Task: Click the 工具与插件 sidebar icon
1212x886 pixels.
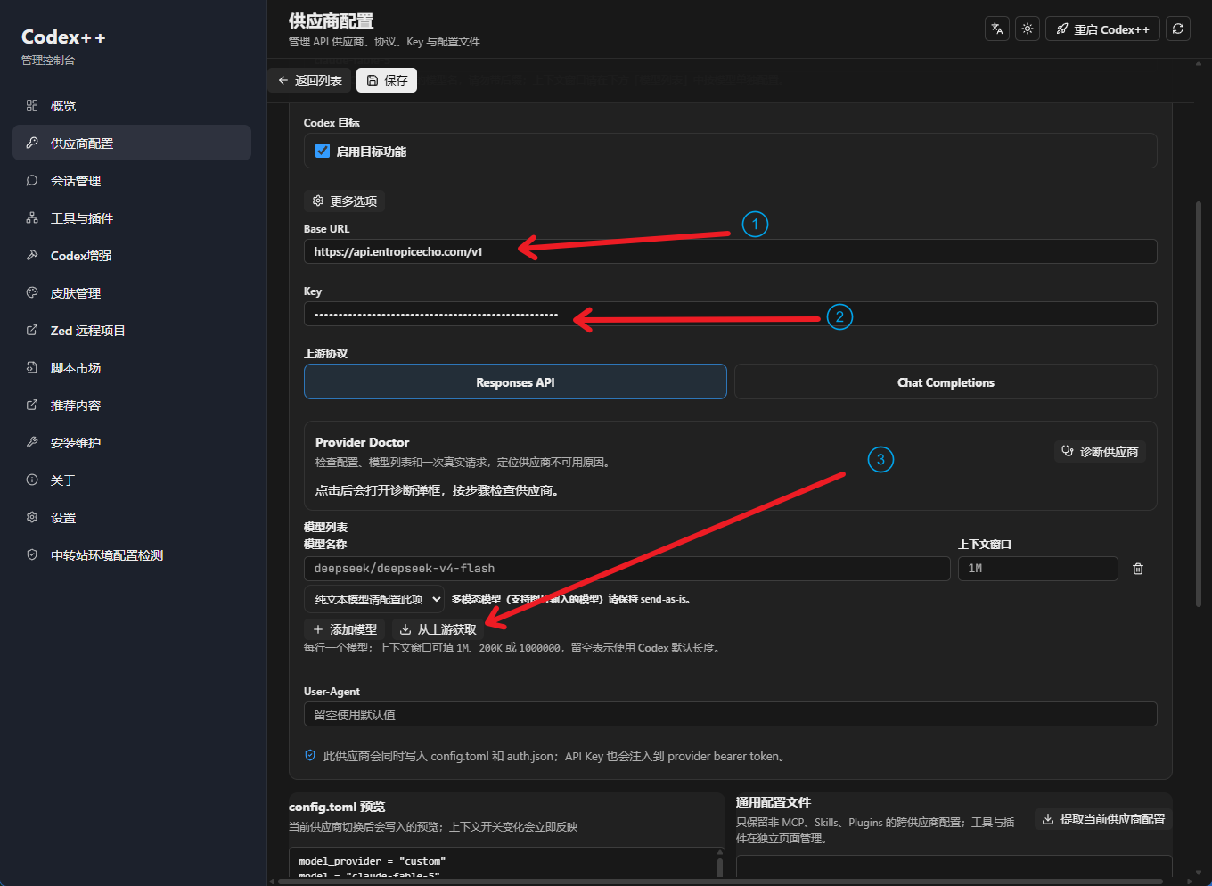Action: (32, 217)
